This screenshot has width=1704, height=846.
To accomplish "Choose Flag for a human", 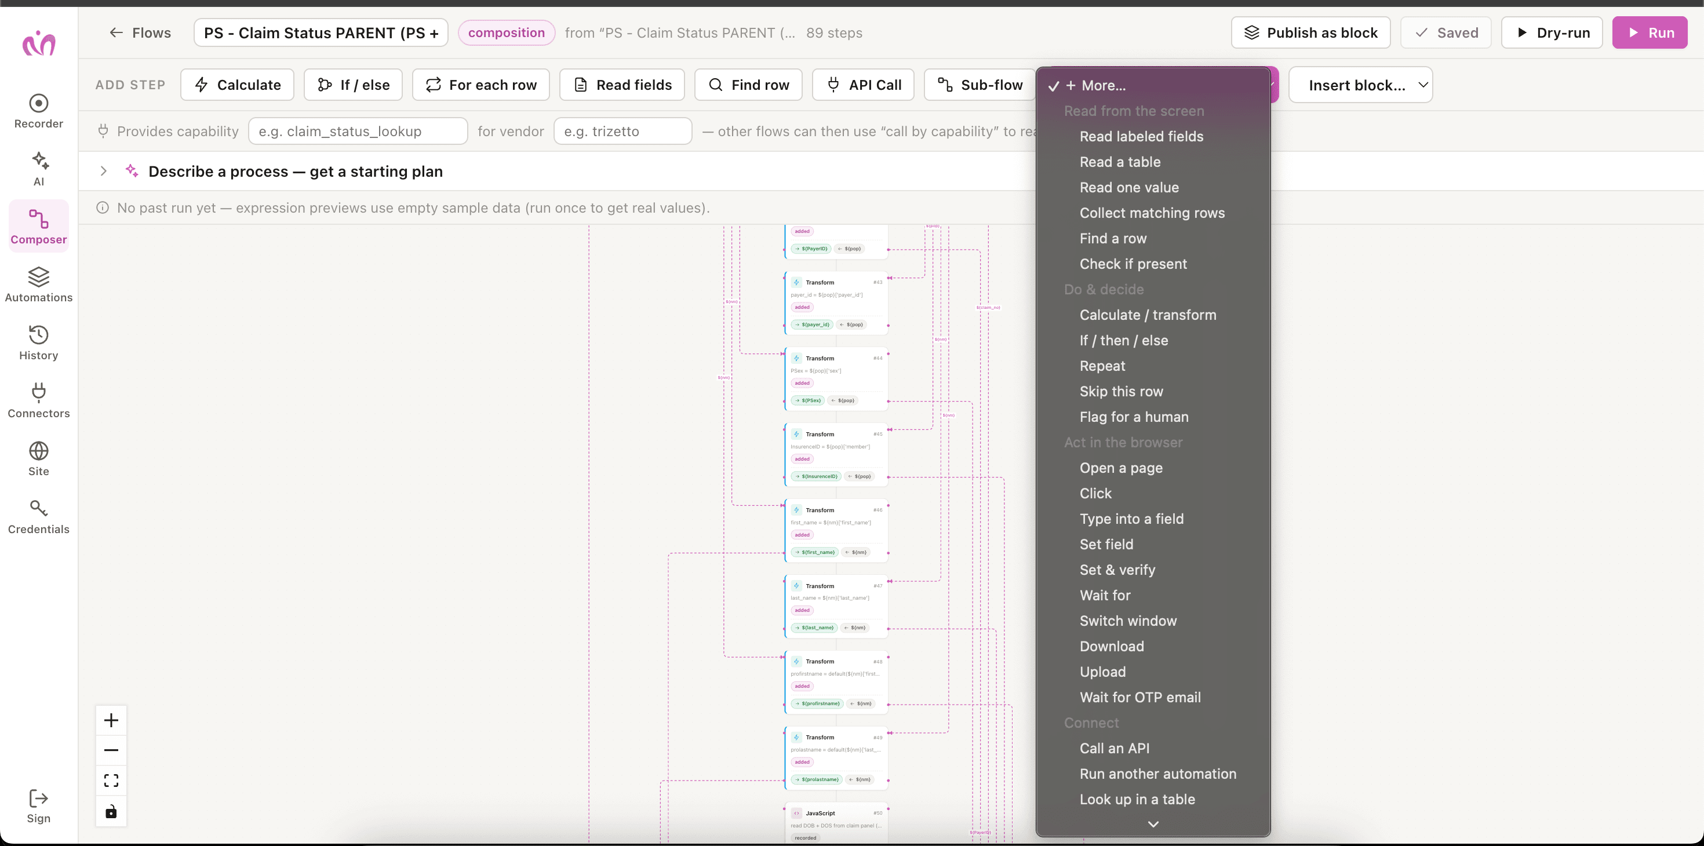I will click(1153, 417).
